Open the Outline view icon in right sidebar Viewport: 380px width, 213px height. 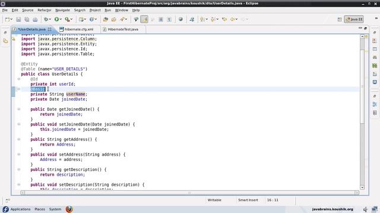coord(375,104)
